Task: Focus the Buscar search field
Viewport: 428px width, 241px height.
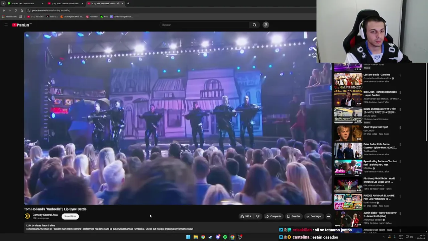Action: pos(205,25)
